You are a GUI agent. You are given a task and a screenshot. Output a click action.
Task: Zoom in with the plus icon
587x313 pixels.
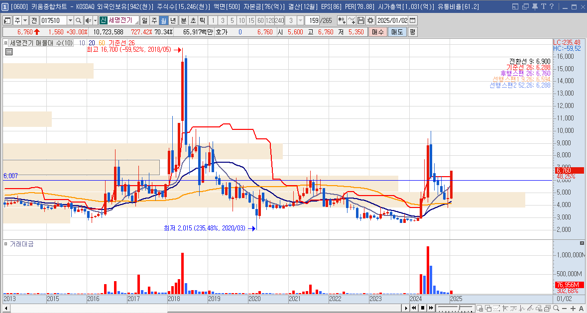(573, 309)
